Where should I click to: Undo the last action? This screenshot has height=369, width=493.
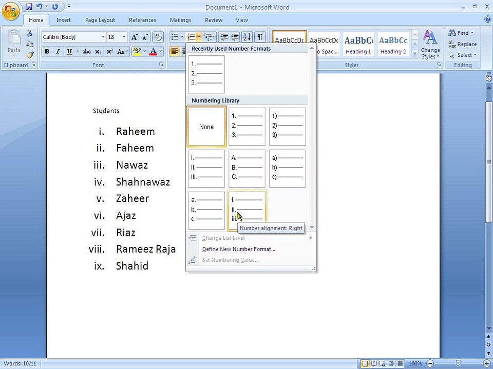[x=40, y=6]
